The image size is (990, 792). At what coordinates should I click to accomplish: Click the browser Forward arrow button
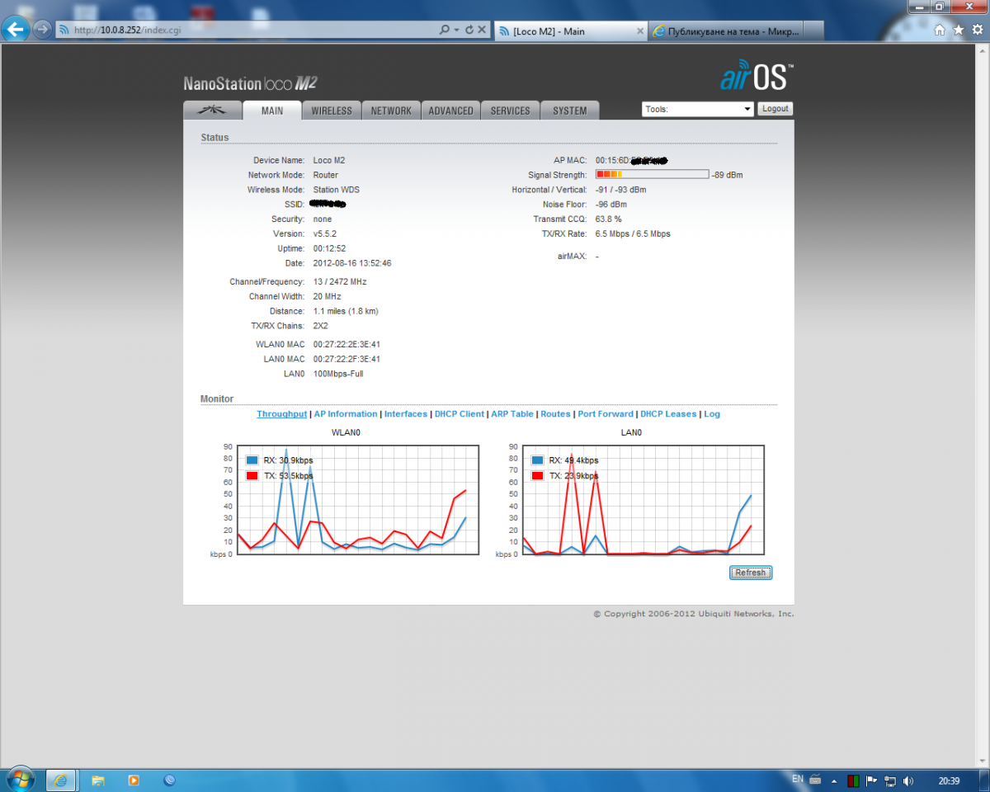42,30
